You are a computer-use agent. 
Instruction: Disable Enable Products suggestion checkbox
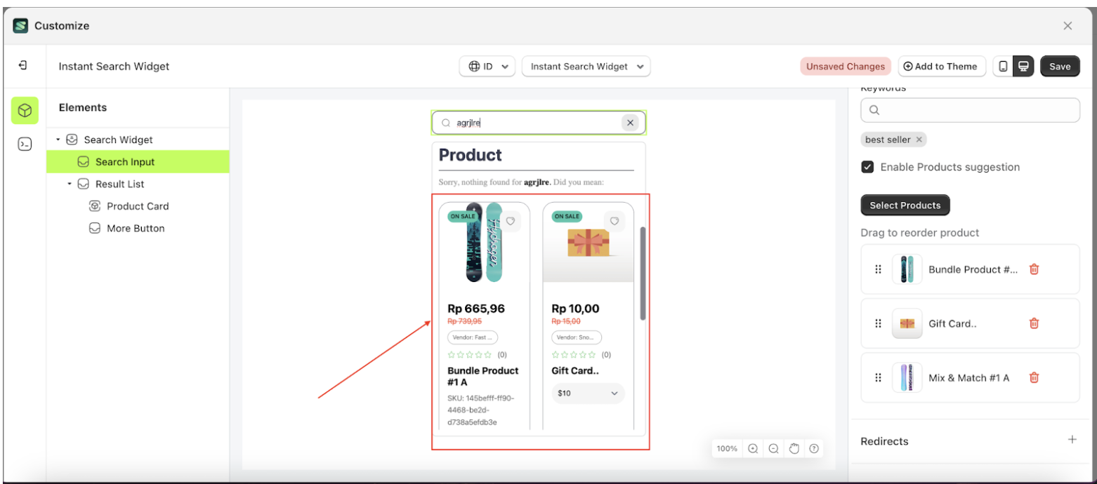867,167
